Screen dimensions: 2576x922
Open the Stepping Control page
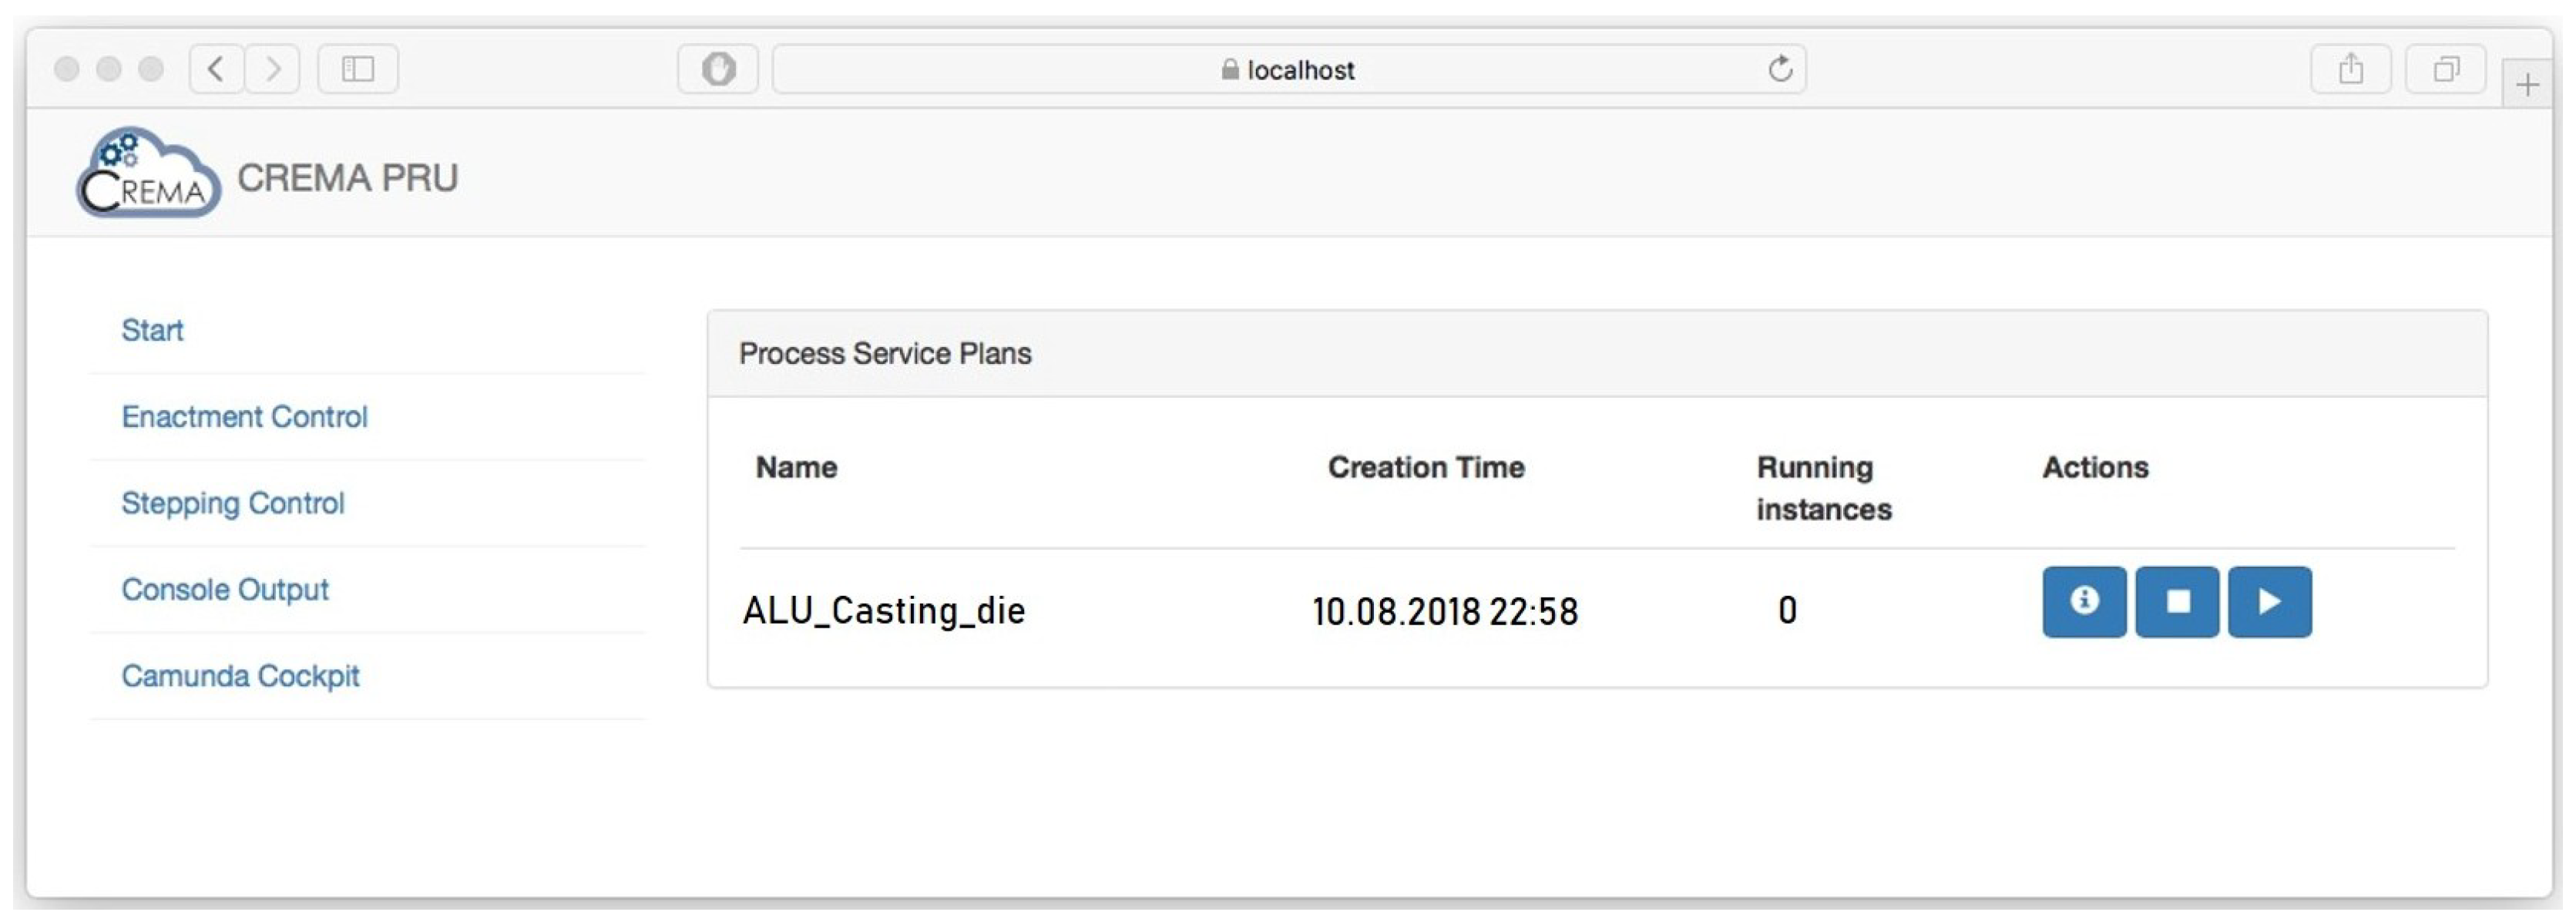232,503
